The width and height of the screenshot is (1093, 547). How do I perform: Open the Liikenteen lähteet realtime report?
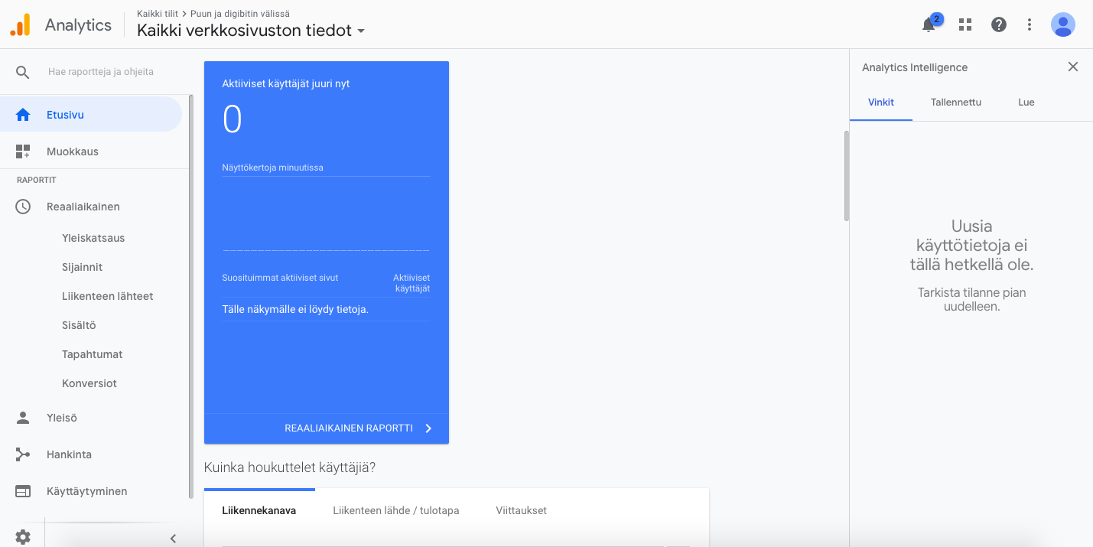[107, 296]
